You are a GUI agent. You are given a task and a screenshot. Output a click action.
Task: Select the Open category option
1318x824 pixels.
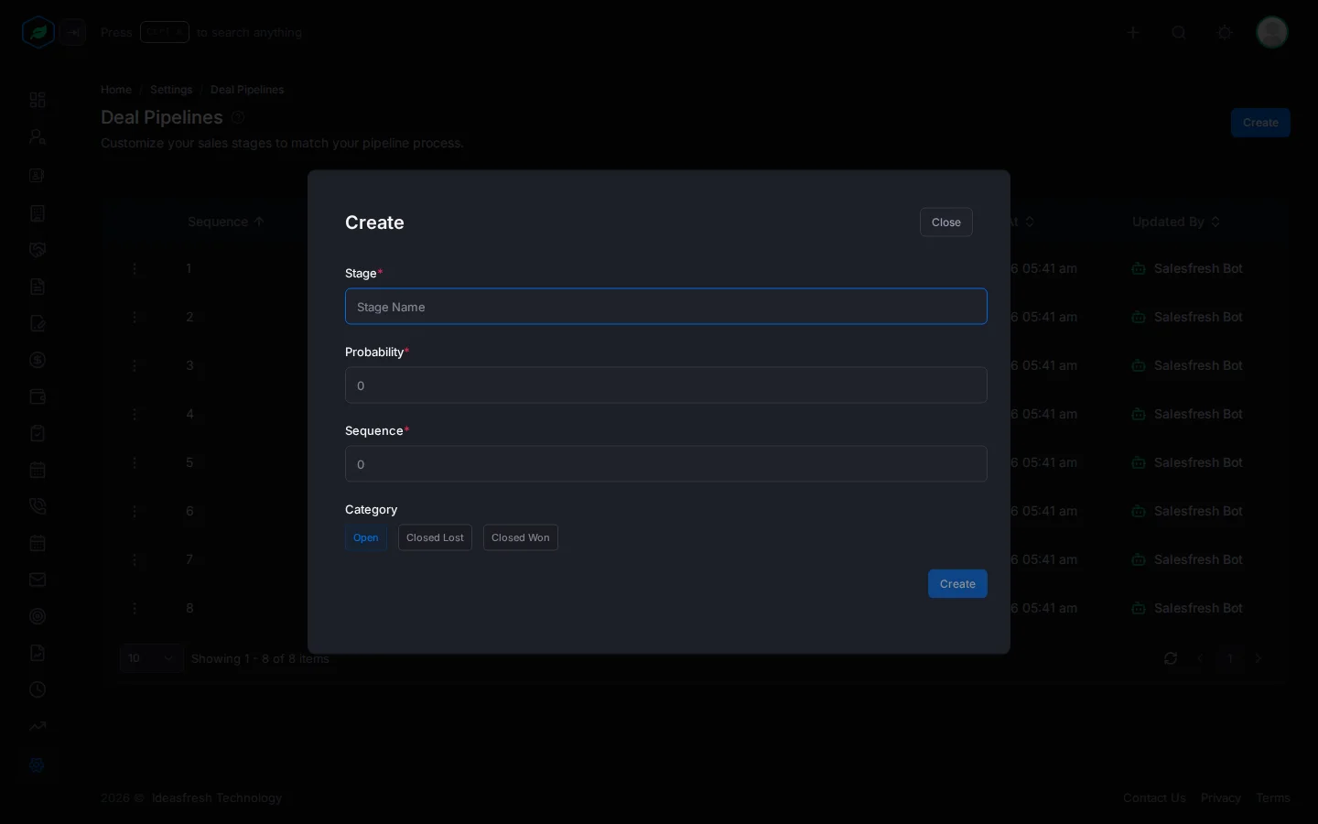click(x=366, y=537)
